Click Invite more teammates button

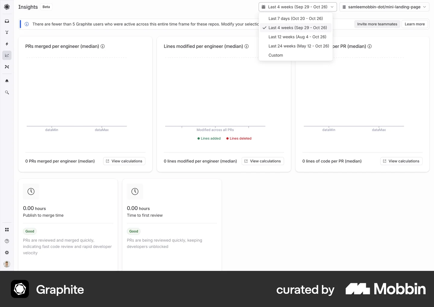pyautogui.click(x=377, y=24)
